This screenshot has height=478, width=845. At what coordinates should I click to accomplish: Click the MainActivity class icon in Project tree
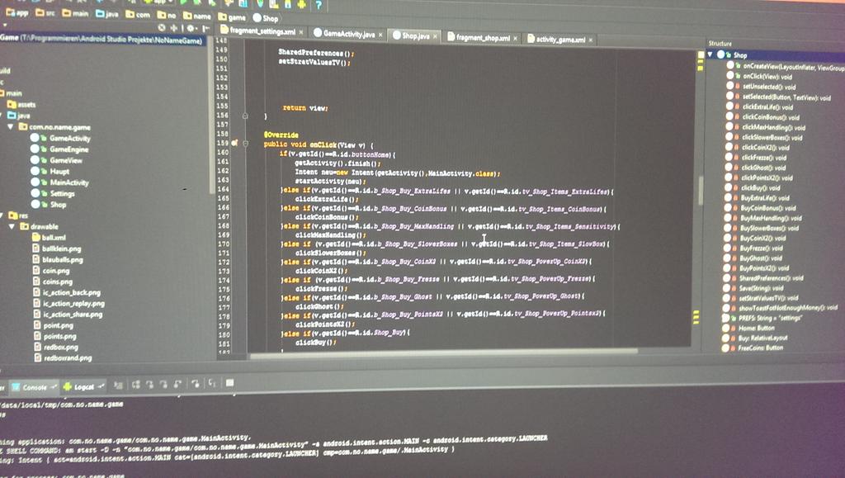pyautogui.click(x=35, y=181)
